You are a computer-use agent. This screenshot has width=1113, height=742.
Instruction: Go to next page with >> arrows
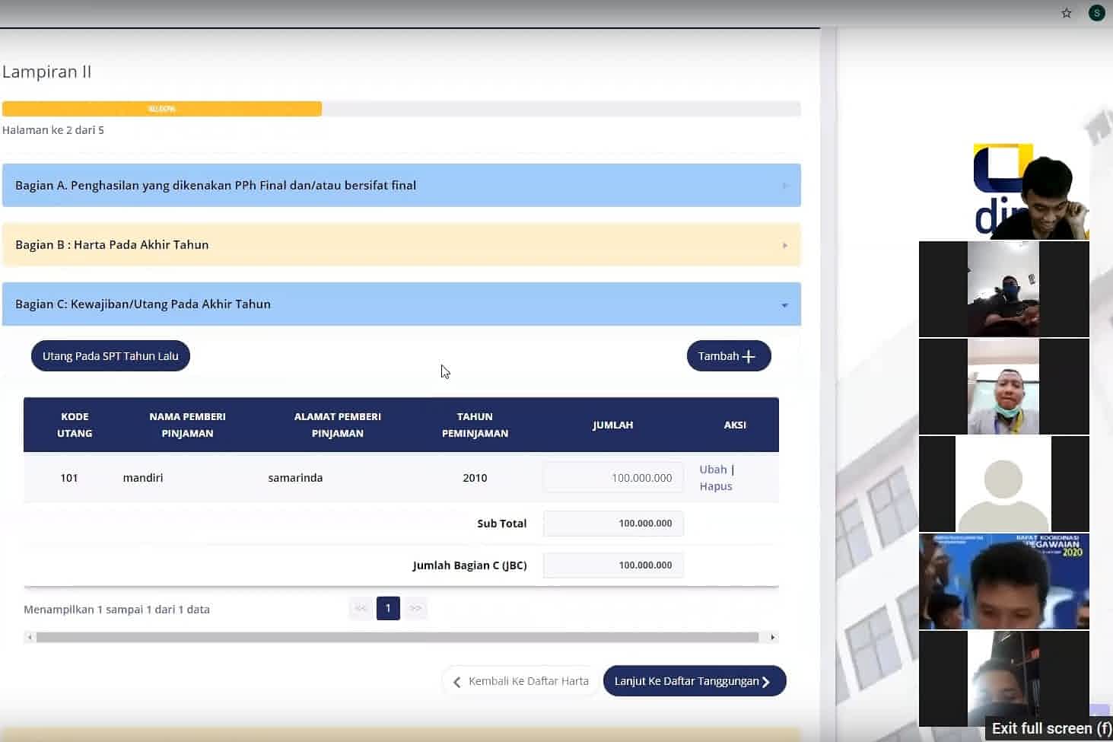click(x=415, y=608)
